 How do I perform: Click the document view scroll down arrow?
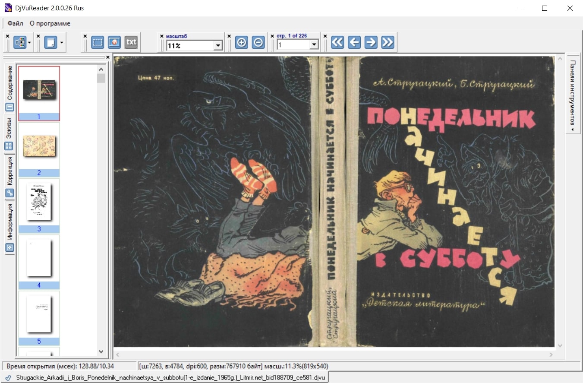click(560, 345)
